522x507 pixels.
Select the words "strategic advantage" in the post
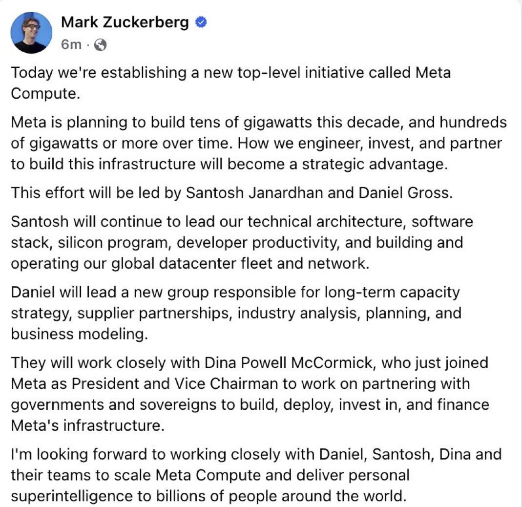click(x=375, y=164)
